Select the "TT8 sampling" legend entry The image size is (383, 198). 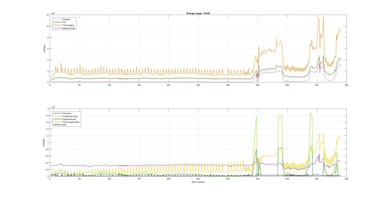point(68,25)
